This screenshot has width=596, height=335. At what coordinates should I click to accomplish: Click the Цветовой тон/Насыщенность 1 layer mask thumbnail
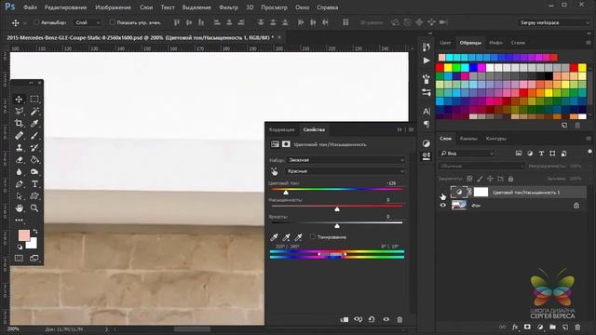[x=481, y=193]
